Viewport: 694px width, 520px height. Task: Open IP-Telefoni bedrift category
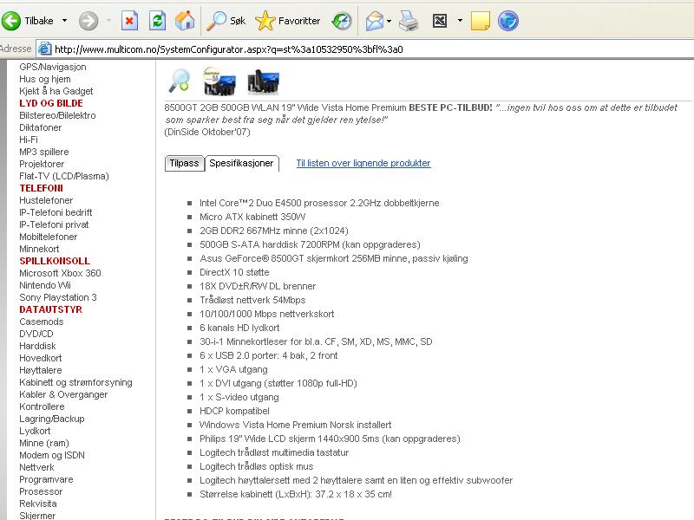click(56, 212)
